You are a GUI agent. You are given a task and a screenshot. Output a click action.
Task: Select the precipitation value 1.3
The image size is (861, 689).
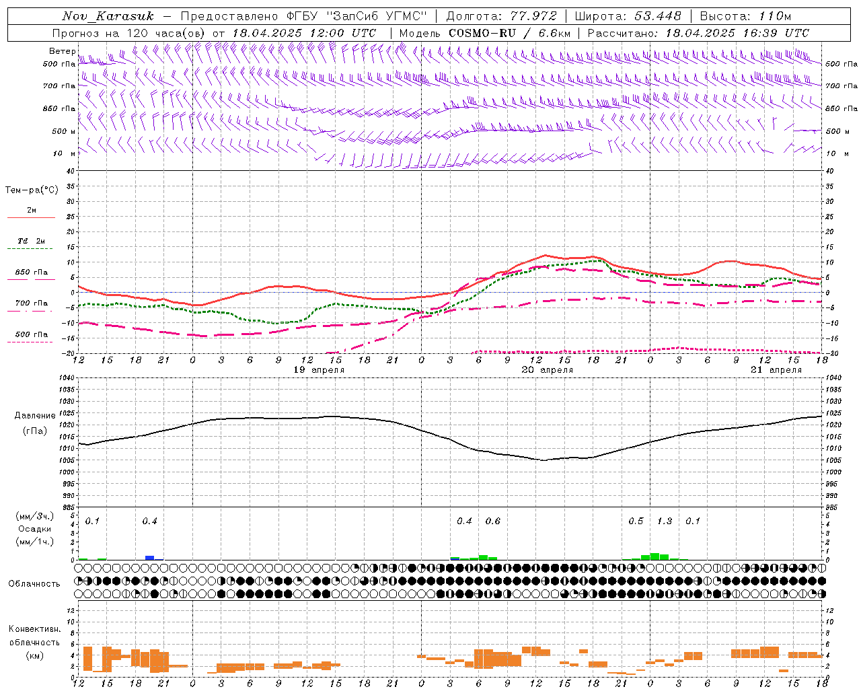click(x=665, y=521)
